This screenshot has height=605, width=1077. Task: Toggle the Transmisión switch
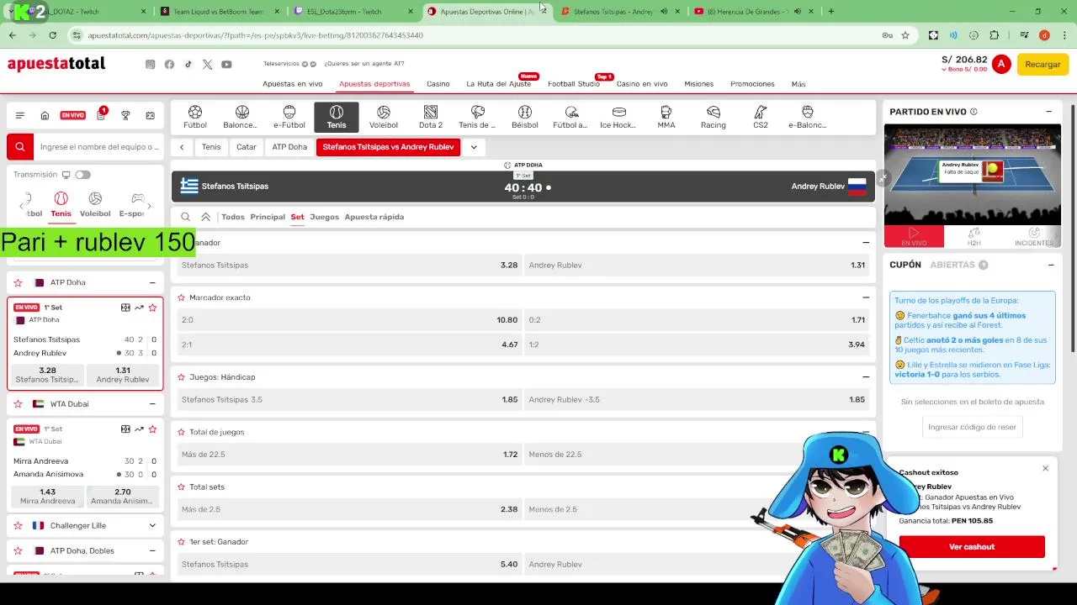coord(82,175)
